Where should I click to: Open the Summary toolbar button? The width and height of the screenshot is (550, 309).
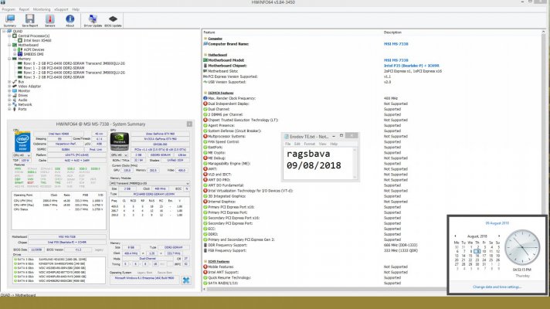coord(10,21)
